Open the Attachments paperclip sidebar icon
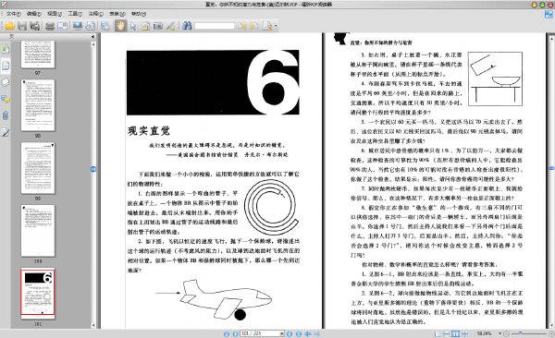Viewport: 555px width, 338px height. 6,115
